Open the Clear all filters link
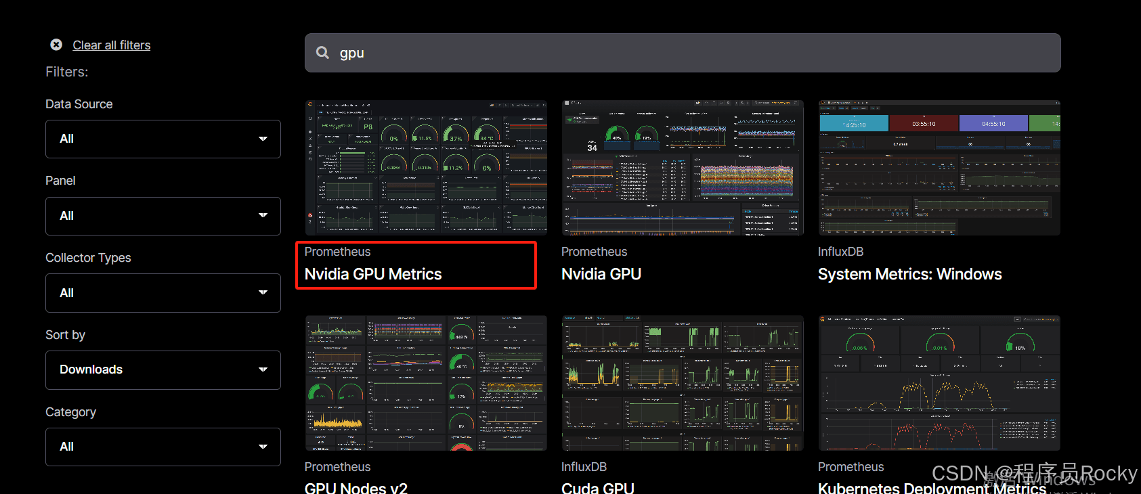1141x494 pixels. [112, 45]
